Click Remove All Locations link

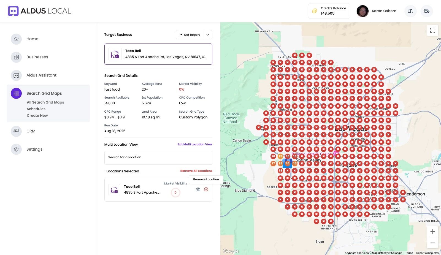point(196,171)
